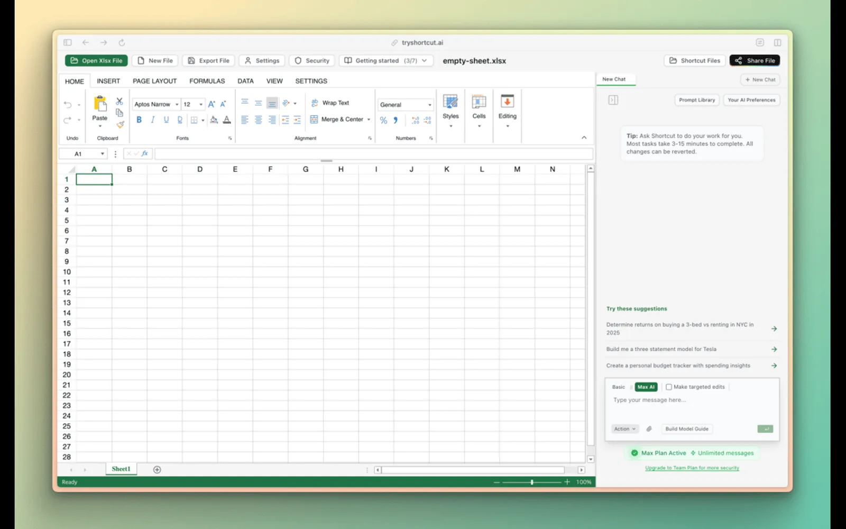
Task: Click the Underline icon
Action: 166,120
